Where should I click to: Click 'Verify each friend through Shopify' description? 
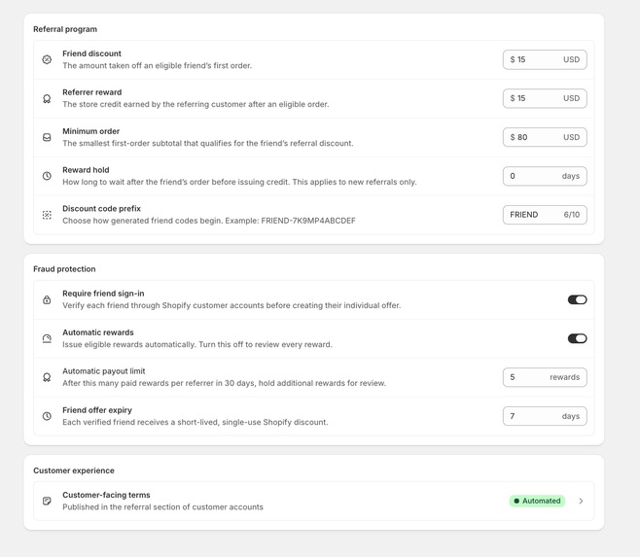click(231, 305)
